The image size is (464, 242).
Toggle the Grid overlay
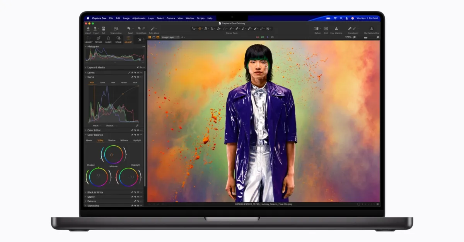(326, 29)
